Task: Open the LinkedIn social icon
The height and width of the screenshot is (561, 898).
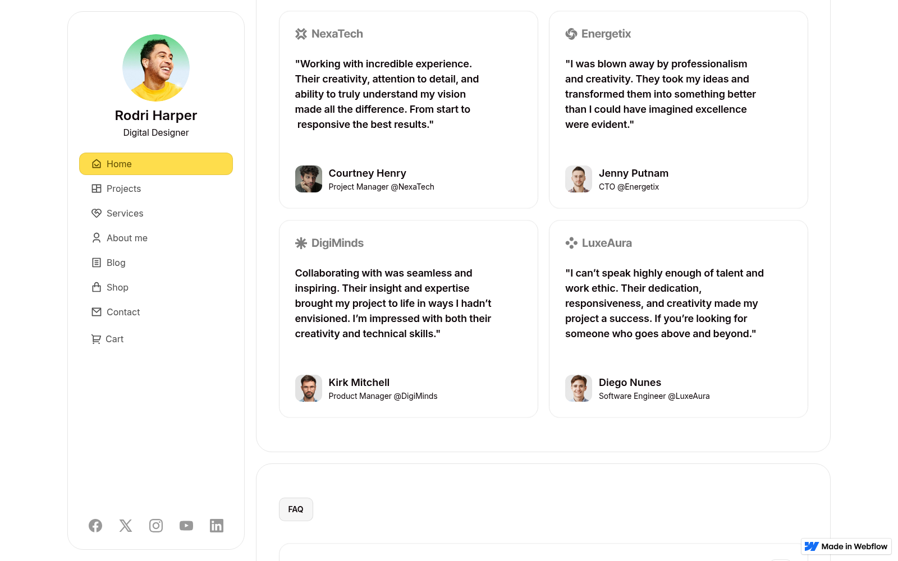Action: click(217, 526)
